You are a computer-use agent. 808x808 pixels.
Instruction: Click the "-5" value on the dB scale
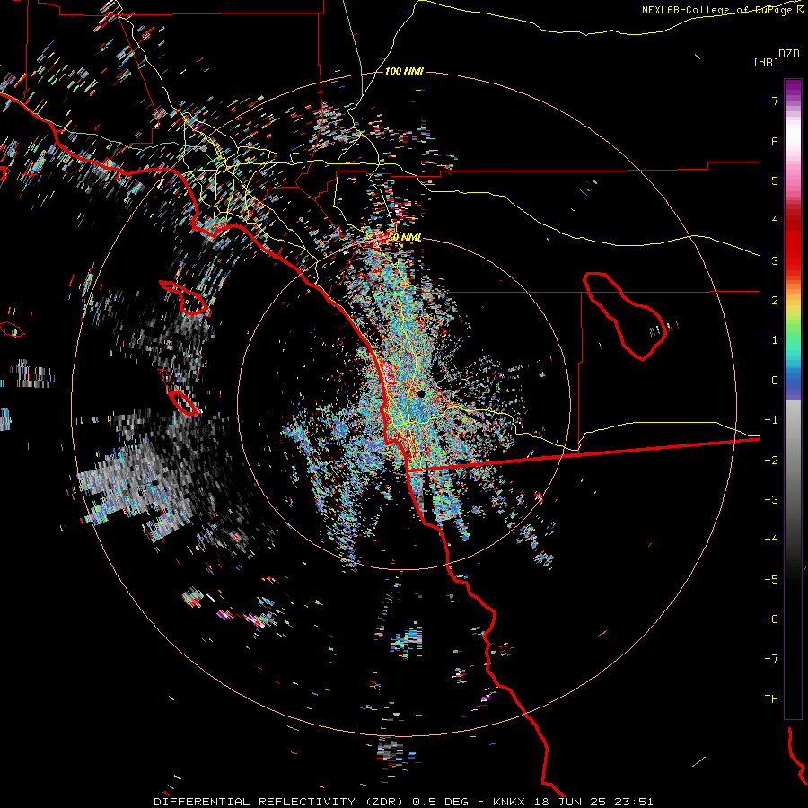pyautogui.click(x=771, y=580)
